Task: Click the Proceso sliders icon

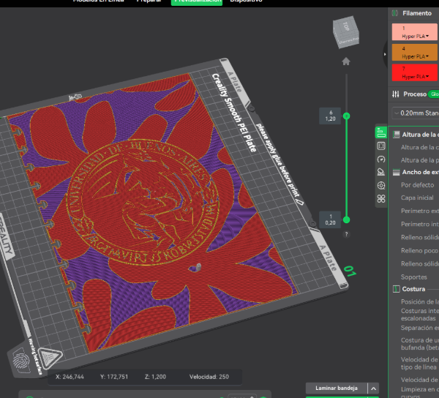Action: coord(396,94)
